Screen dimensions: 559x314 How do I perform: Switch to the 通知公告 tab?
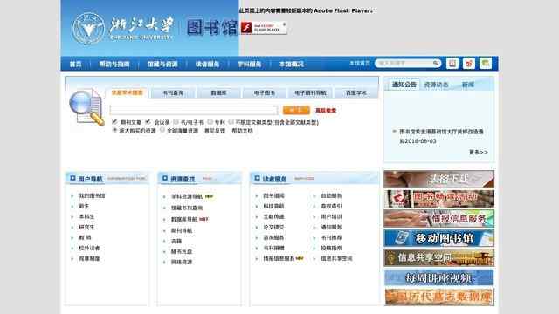pyautogui.click(x=404, y=85)
